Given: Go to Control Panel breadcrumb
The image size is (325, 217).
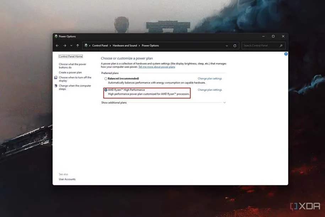Looking at the screenshot, I should [101, 46].
